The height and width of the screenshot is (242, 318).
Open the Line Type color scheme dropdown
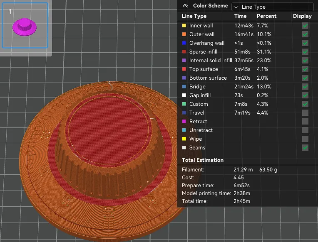click(x=272, y=7)
